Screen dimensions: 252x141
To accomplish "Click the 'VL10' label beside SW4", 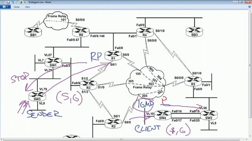I will click(150, 114).
